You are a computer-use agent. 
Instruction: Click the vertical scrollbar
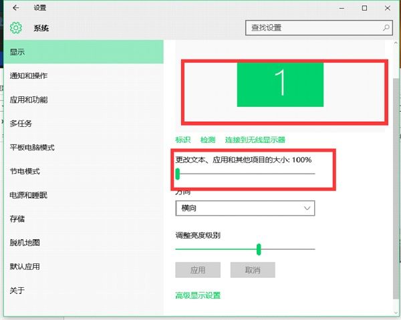coord(396,188)
